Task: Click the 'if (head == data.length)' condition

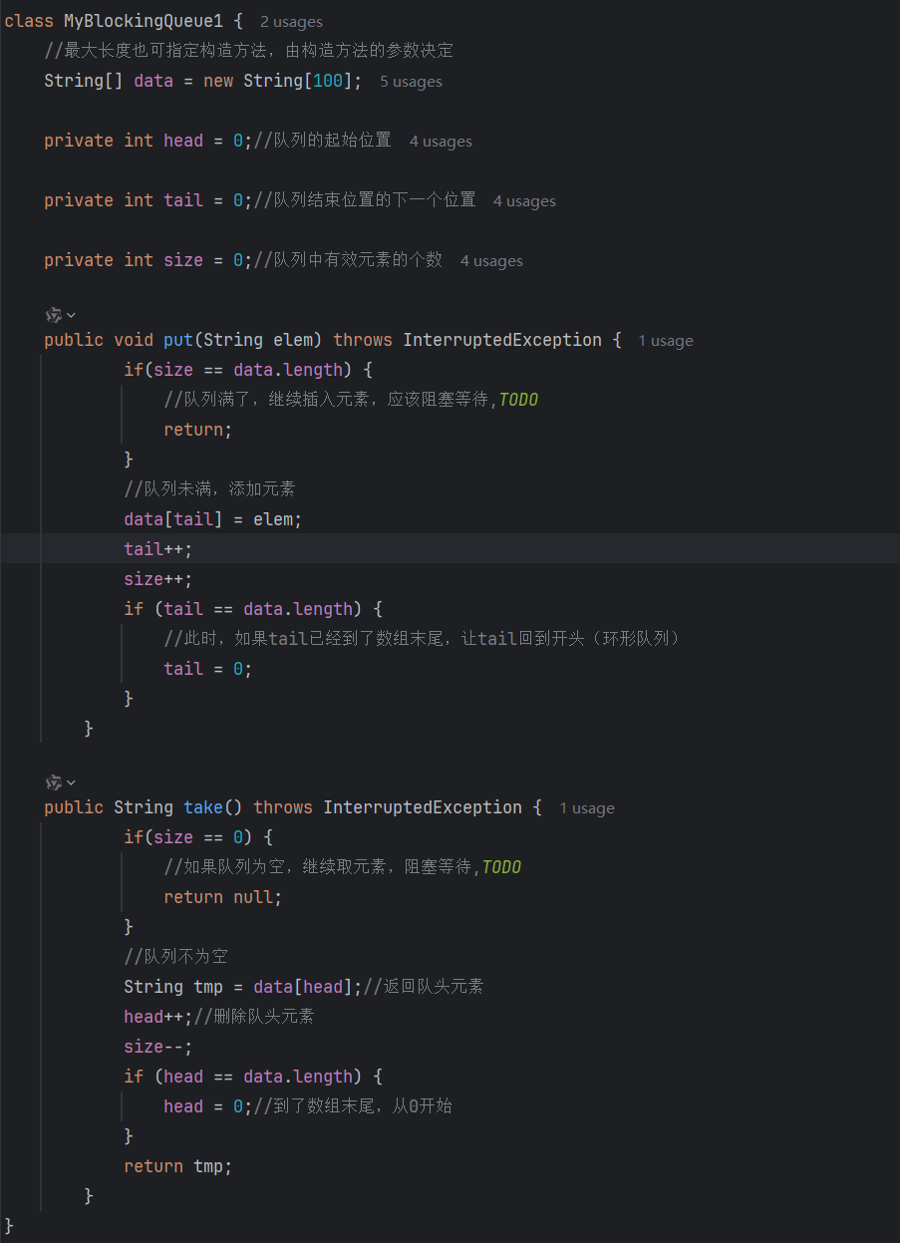Action: (243, 1077)
